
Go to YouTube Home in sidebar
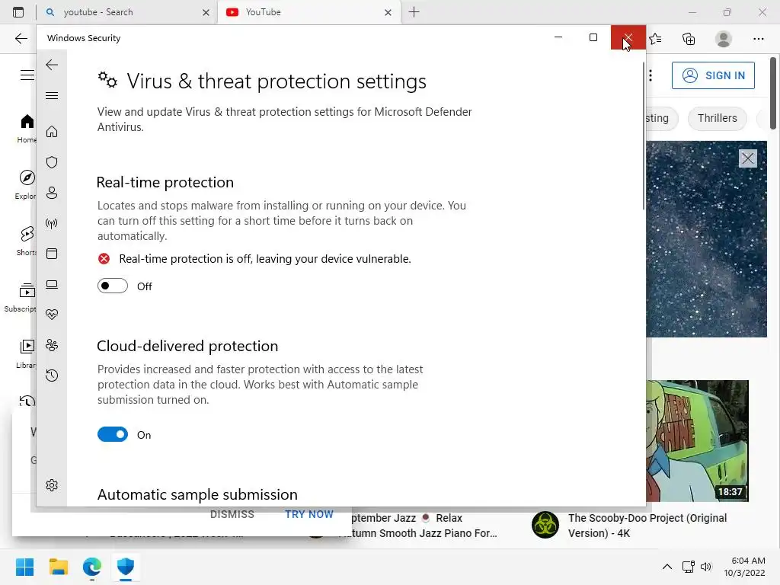27,128
